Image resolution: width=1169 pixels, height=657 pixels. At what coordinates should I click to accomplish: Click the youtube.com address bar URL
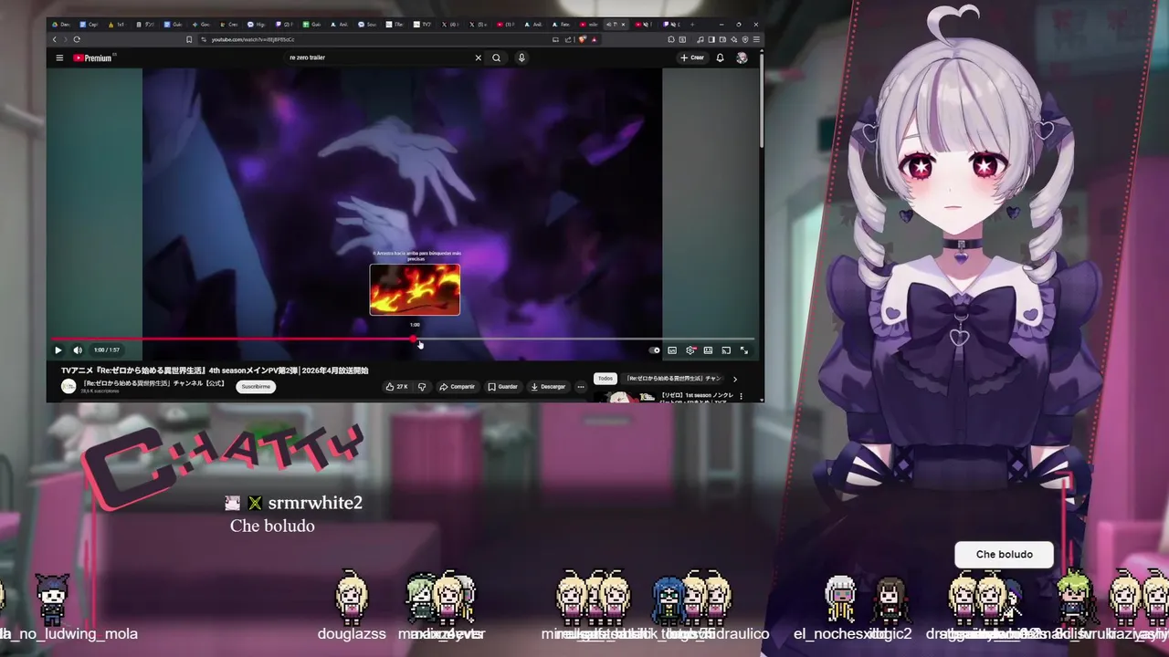[x=253, y=39]
